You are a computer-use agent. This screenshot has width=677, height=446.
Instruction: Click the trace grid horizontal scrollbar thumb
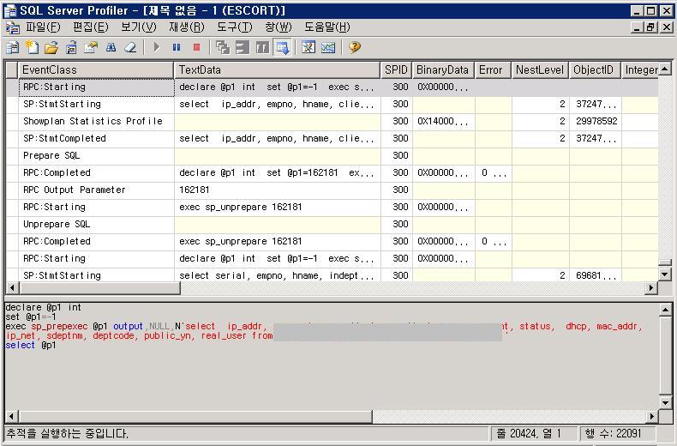pyautogui.click(x=99, y=288)
